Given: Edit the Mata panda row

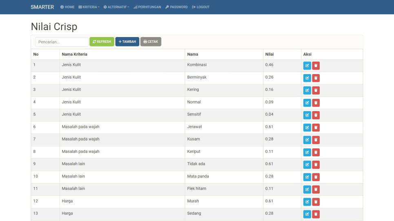Looking at the screenshot, I should pyautogui.click(x=307, y=177).
